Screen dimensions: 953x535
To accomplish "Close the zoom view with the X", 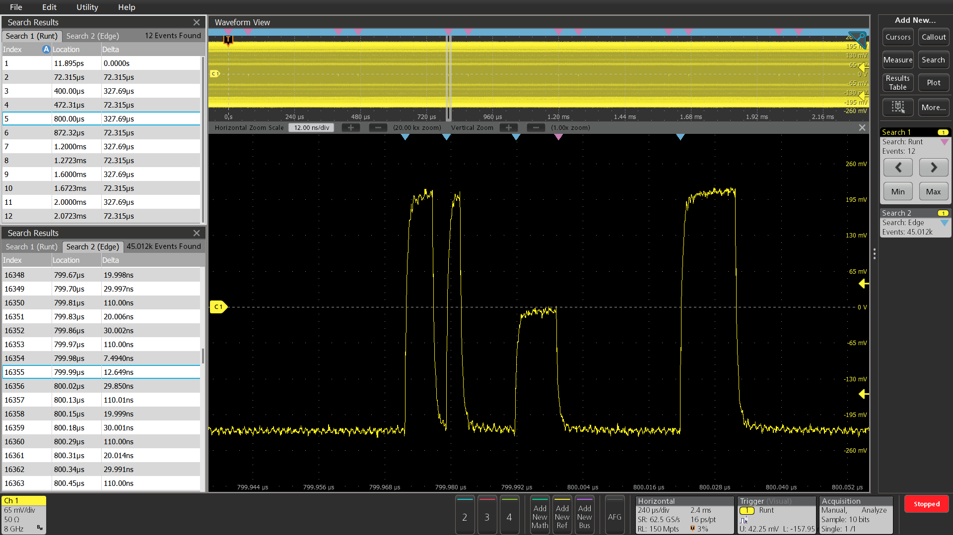I will 862,127.
